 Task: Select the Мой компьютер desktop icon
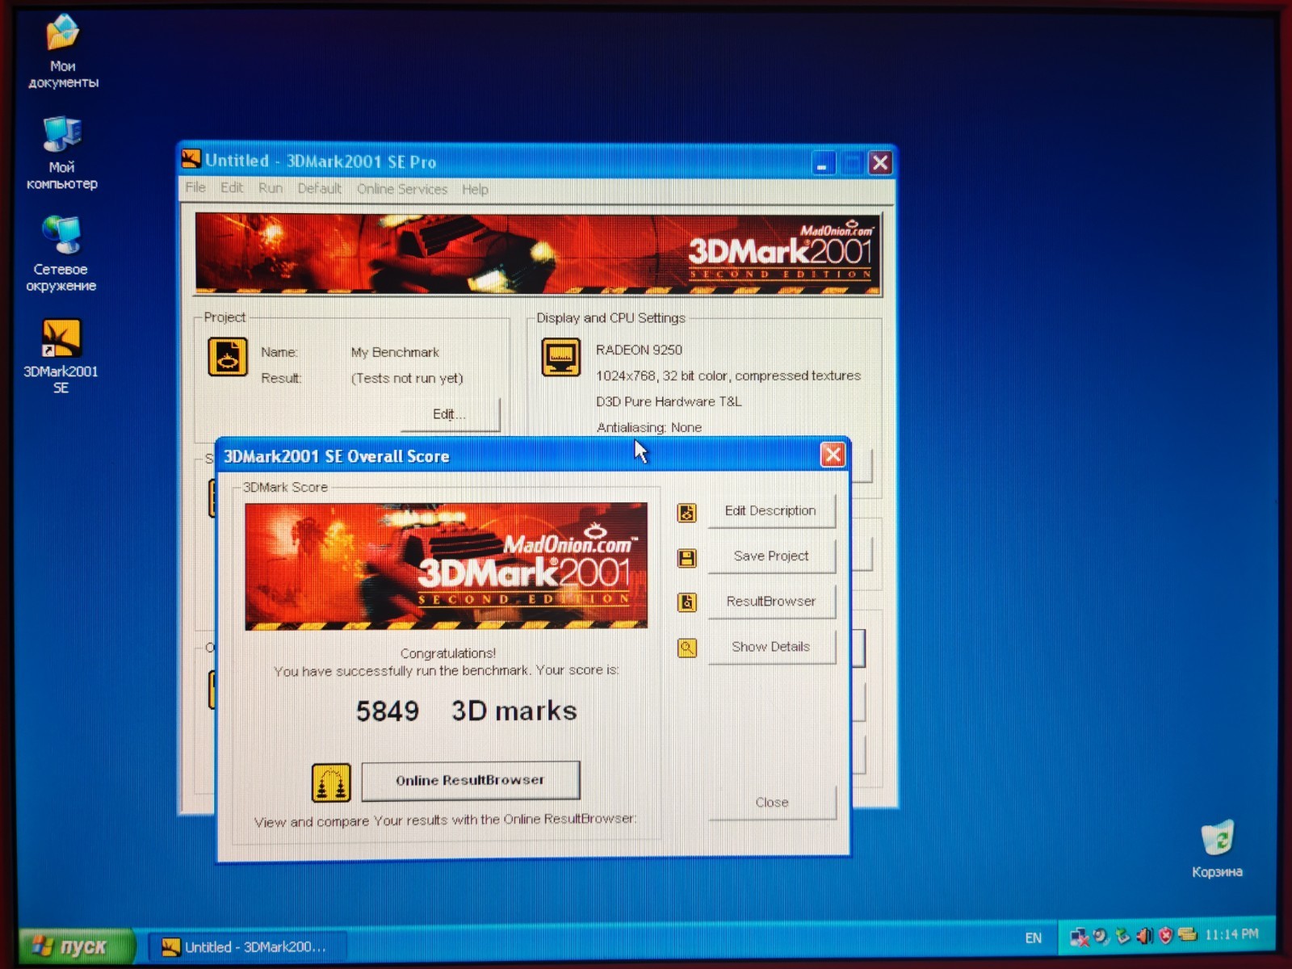pos(62,153)
